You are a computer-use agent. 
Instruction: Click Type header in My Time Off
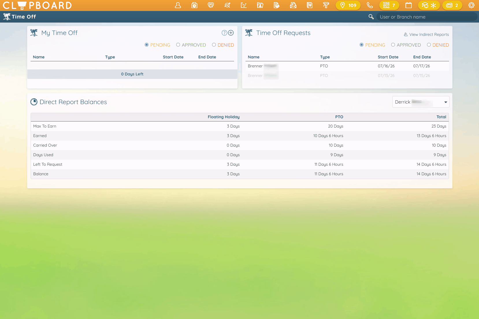[110, 57]
